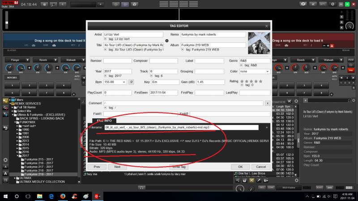This screenshot has width=358, height=201.
Task: Open left deck Flanger effect dropdown
Action: point(27,60)
